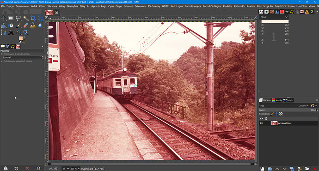This screenshot has width=319, height=171.
Task: Open the Histogram dockable tab
Action: click(277, 12)
